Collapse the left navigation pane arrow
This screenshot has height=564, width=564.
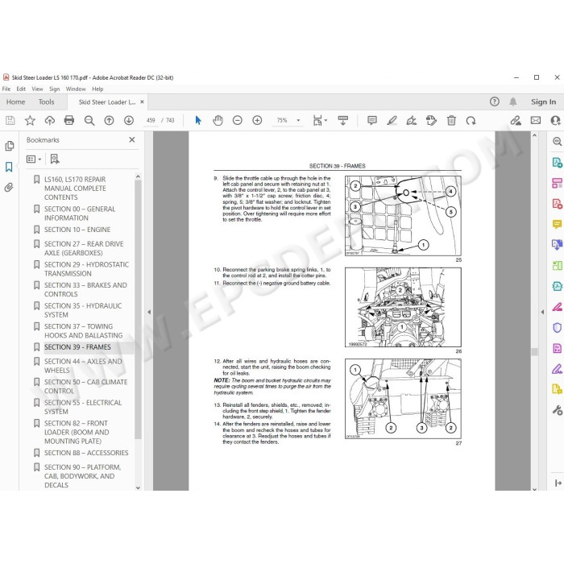[149, 313]
